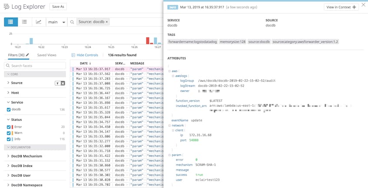Click the Source facet filter icon
Image resolution: width=368 pixels, height=188 pixels.
point(58,83)
